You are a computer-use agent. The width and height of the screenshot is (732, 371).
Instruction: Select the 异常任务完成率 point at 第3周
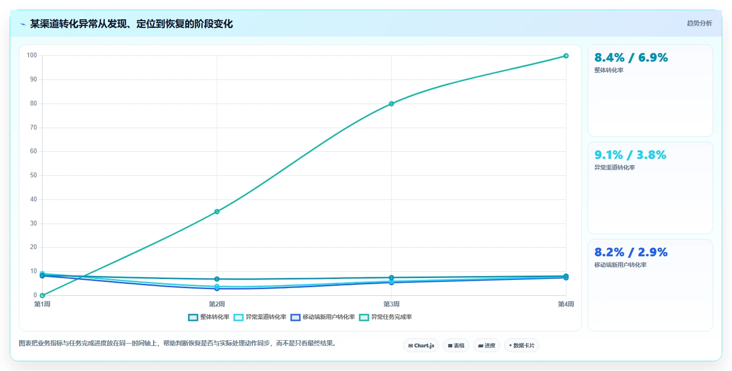391,104
